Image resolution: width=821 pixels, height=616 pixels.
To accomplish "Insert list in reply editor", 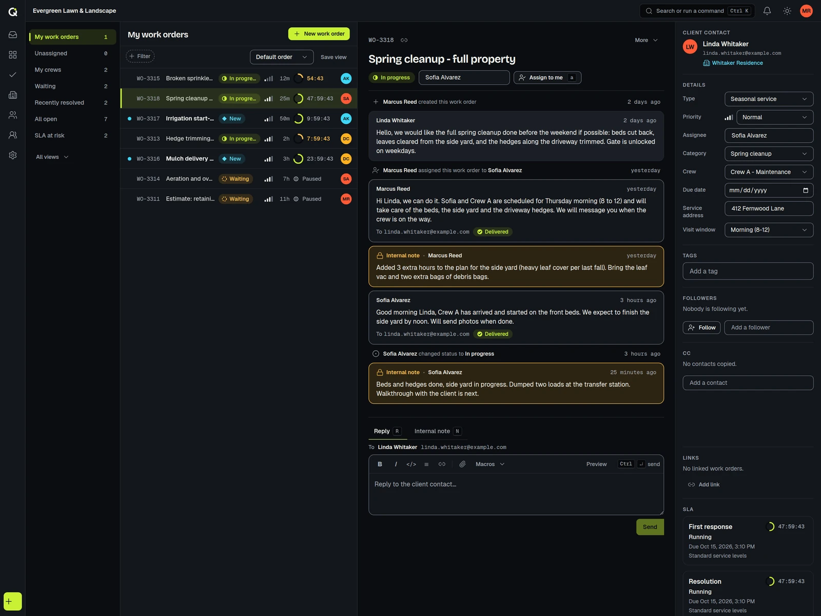I will pyautogui.click(x=426, y=464).
